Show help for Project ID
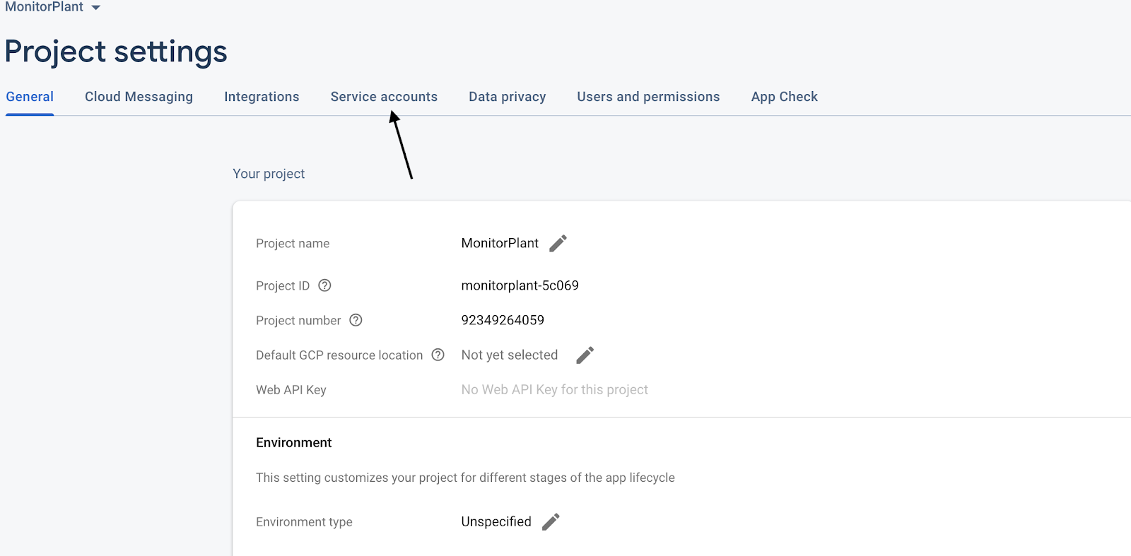 324,285
